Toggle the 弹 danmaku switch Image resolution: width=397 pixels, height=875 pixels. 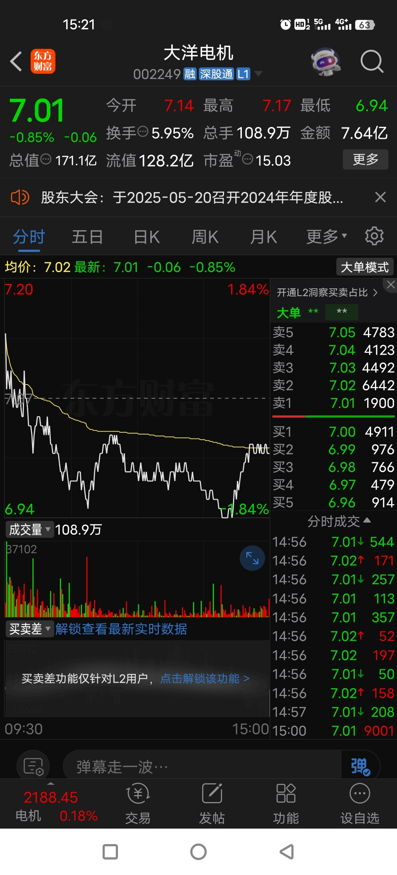(360, 767)
